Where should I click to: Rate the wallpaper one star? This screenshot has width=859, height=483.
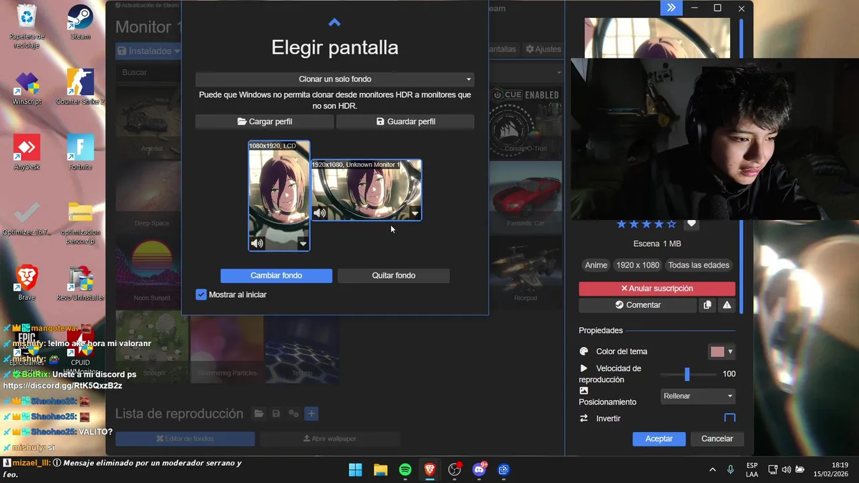coord(621,224)
